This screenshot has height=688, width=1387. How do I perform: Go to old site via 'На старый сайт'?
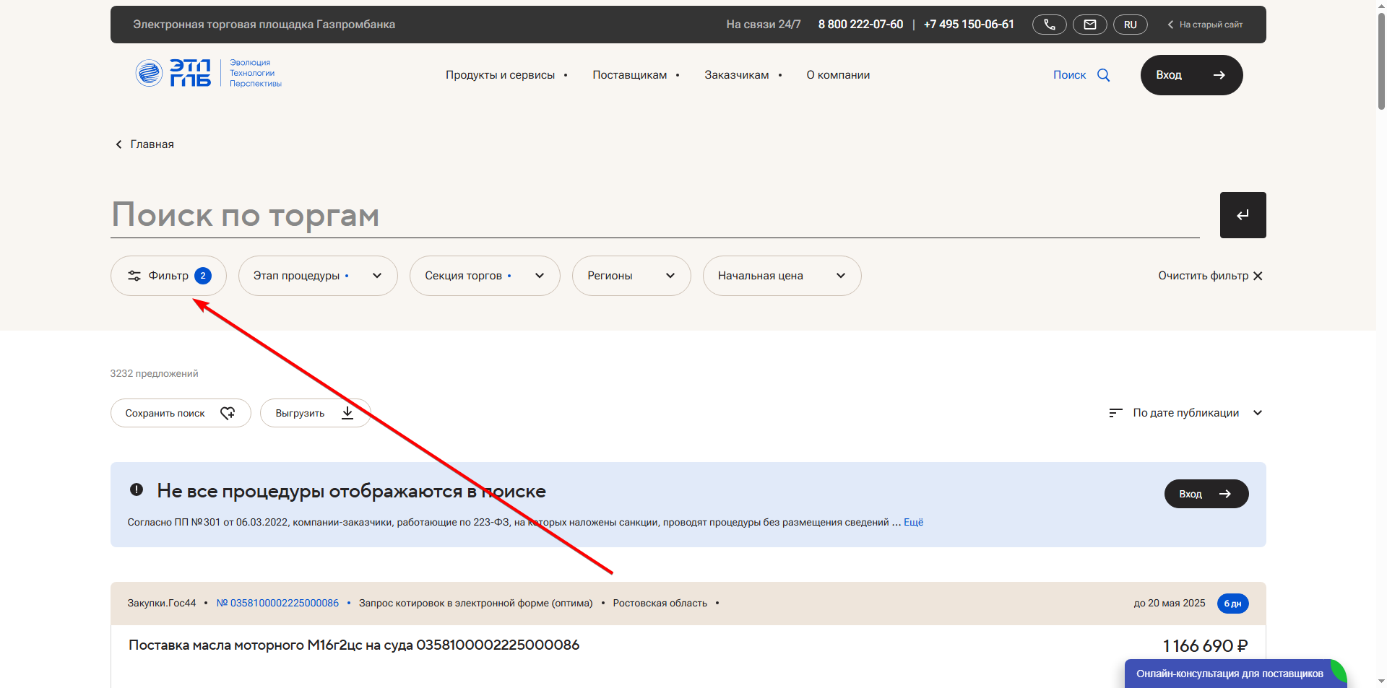coord(1205,25)
